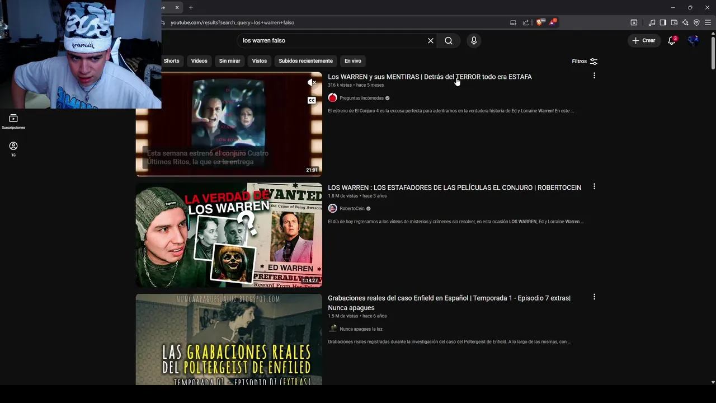Image resolution: width=716 pixels, height=403 pixels.
Task: Click Preguntas Incómodas channel avatar
Action: pos(332,98)
